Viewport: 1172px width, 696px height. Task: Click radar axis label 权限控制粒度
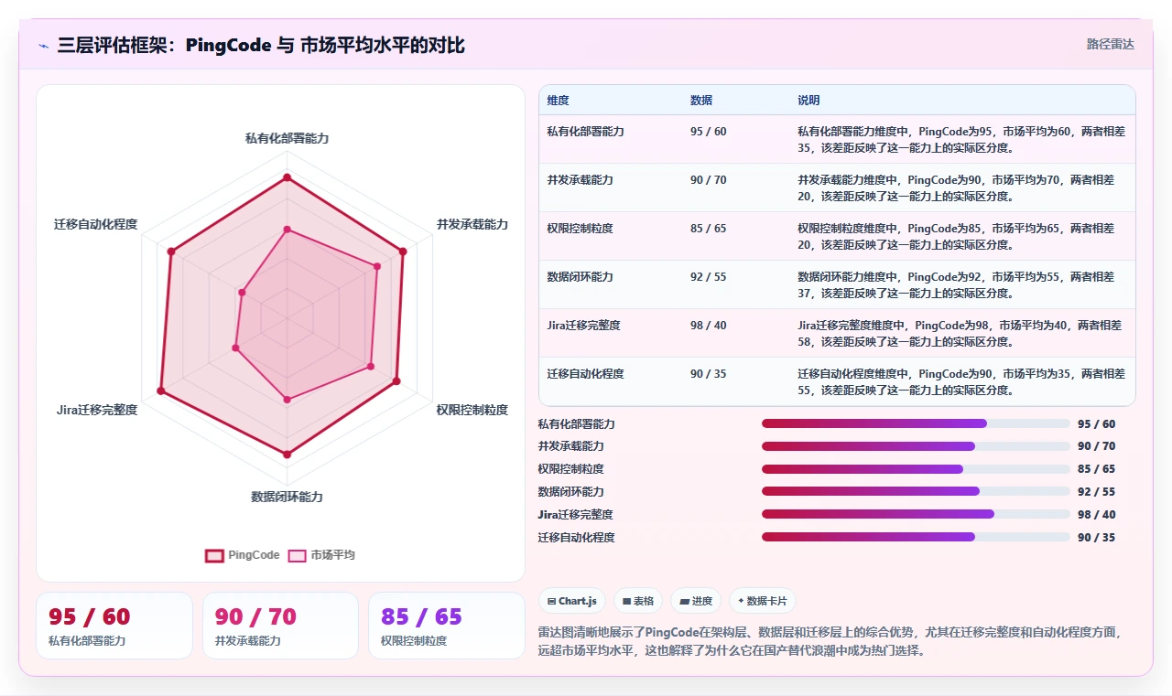[x=472, y=410]
